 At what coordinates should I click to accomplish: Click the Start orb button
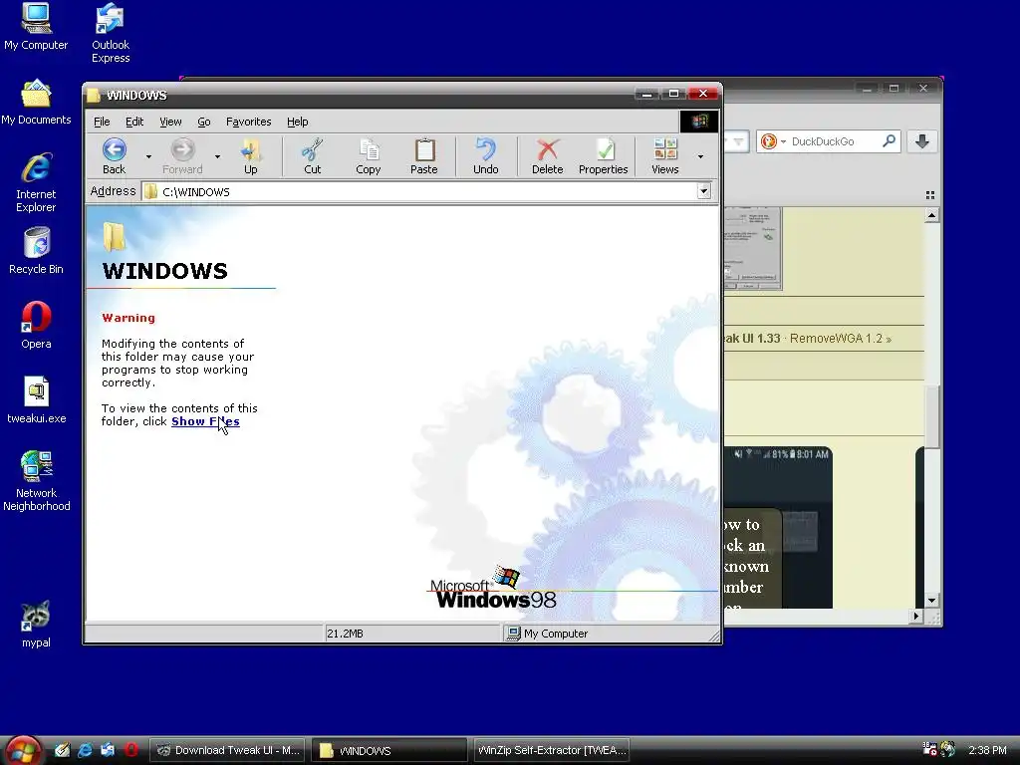click(24, 751)
